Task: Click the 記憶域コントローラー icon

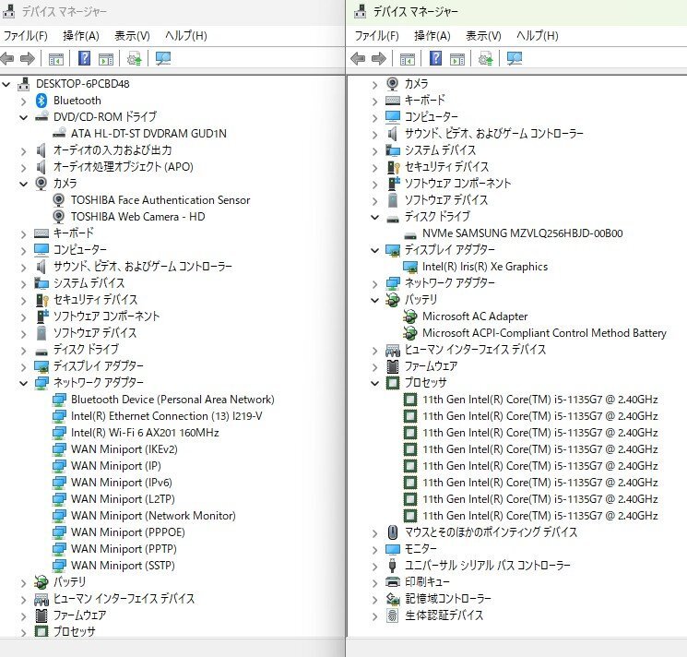Action: pyautogui.click(x=393, y=599)
